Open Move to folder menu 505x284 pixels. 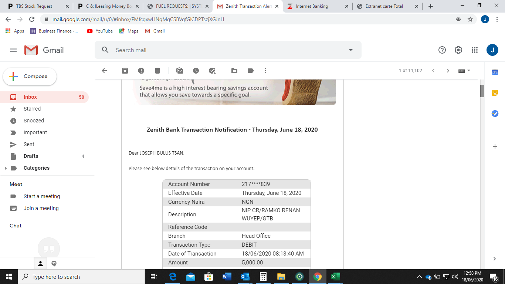234,71
